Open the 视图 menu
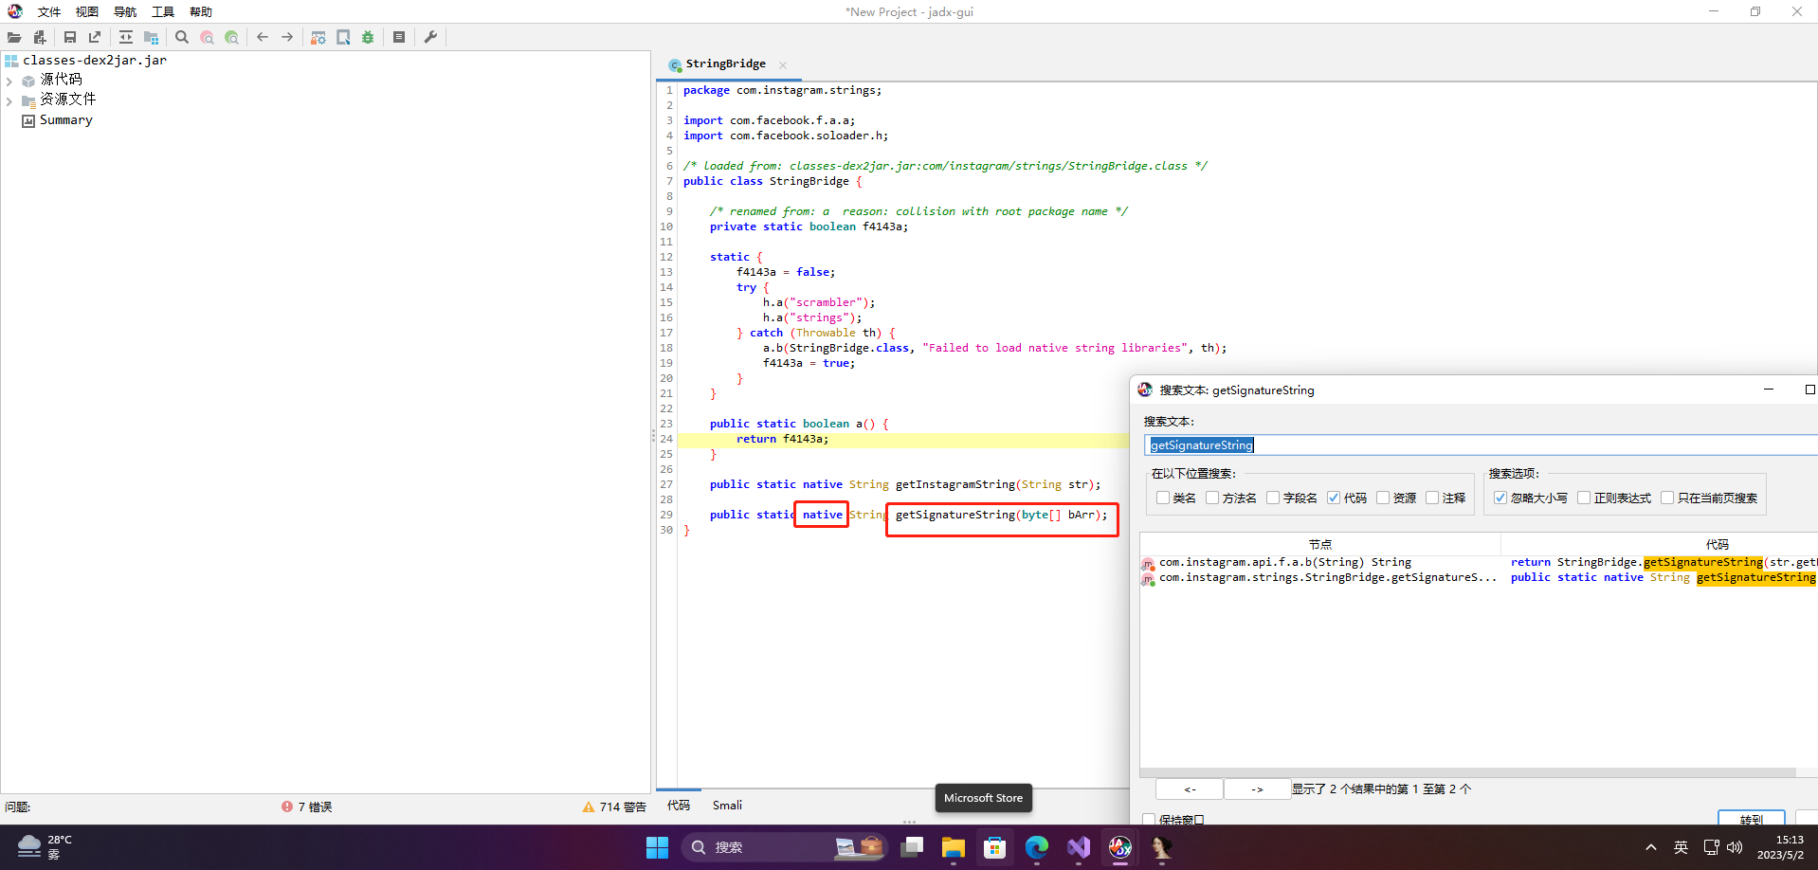The image size is (1818, 870). click(87, 11)
